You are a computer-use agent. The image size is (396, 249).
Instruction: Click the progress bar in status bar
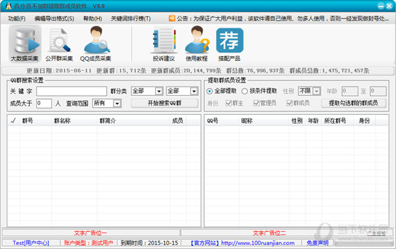364,243
